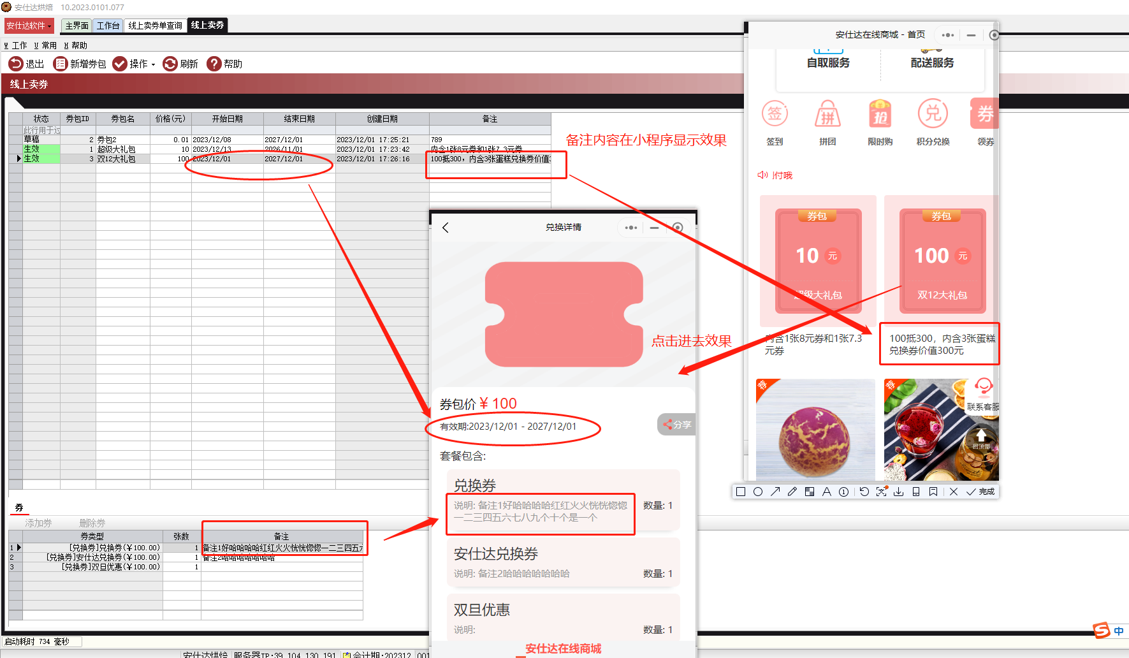Open the purple ball pastry product image
1129x658 pixels.
click(x=815, y=429)
